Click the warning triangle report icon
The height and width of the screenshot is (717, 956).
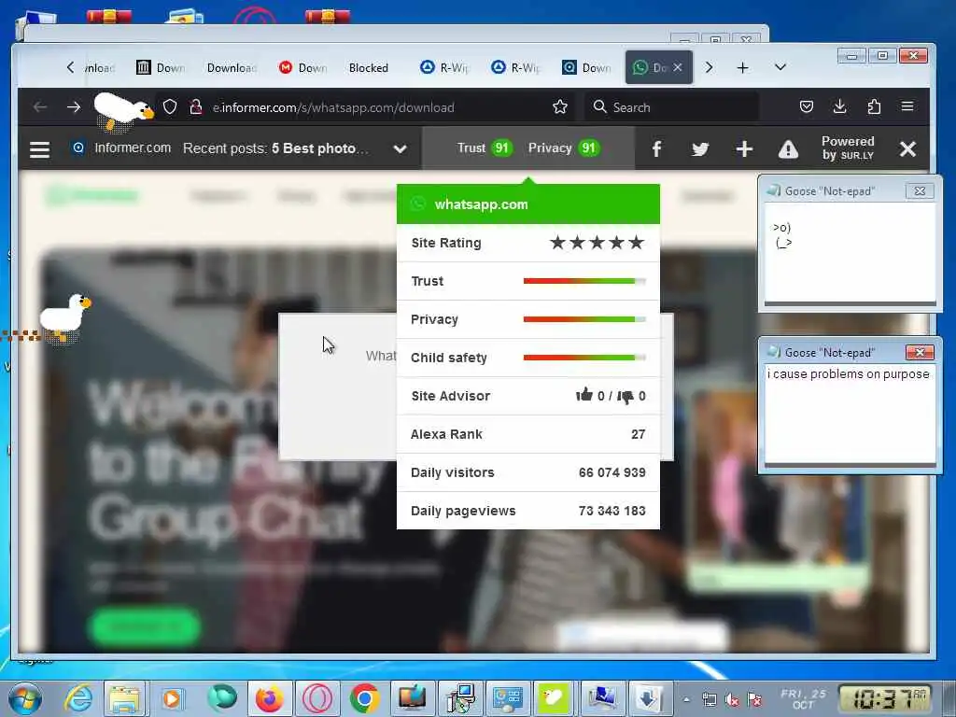pos(788,148)
